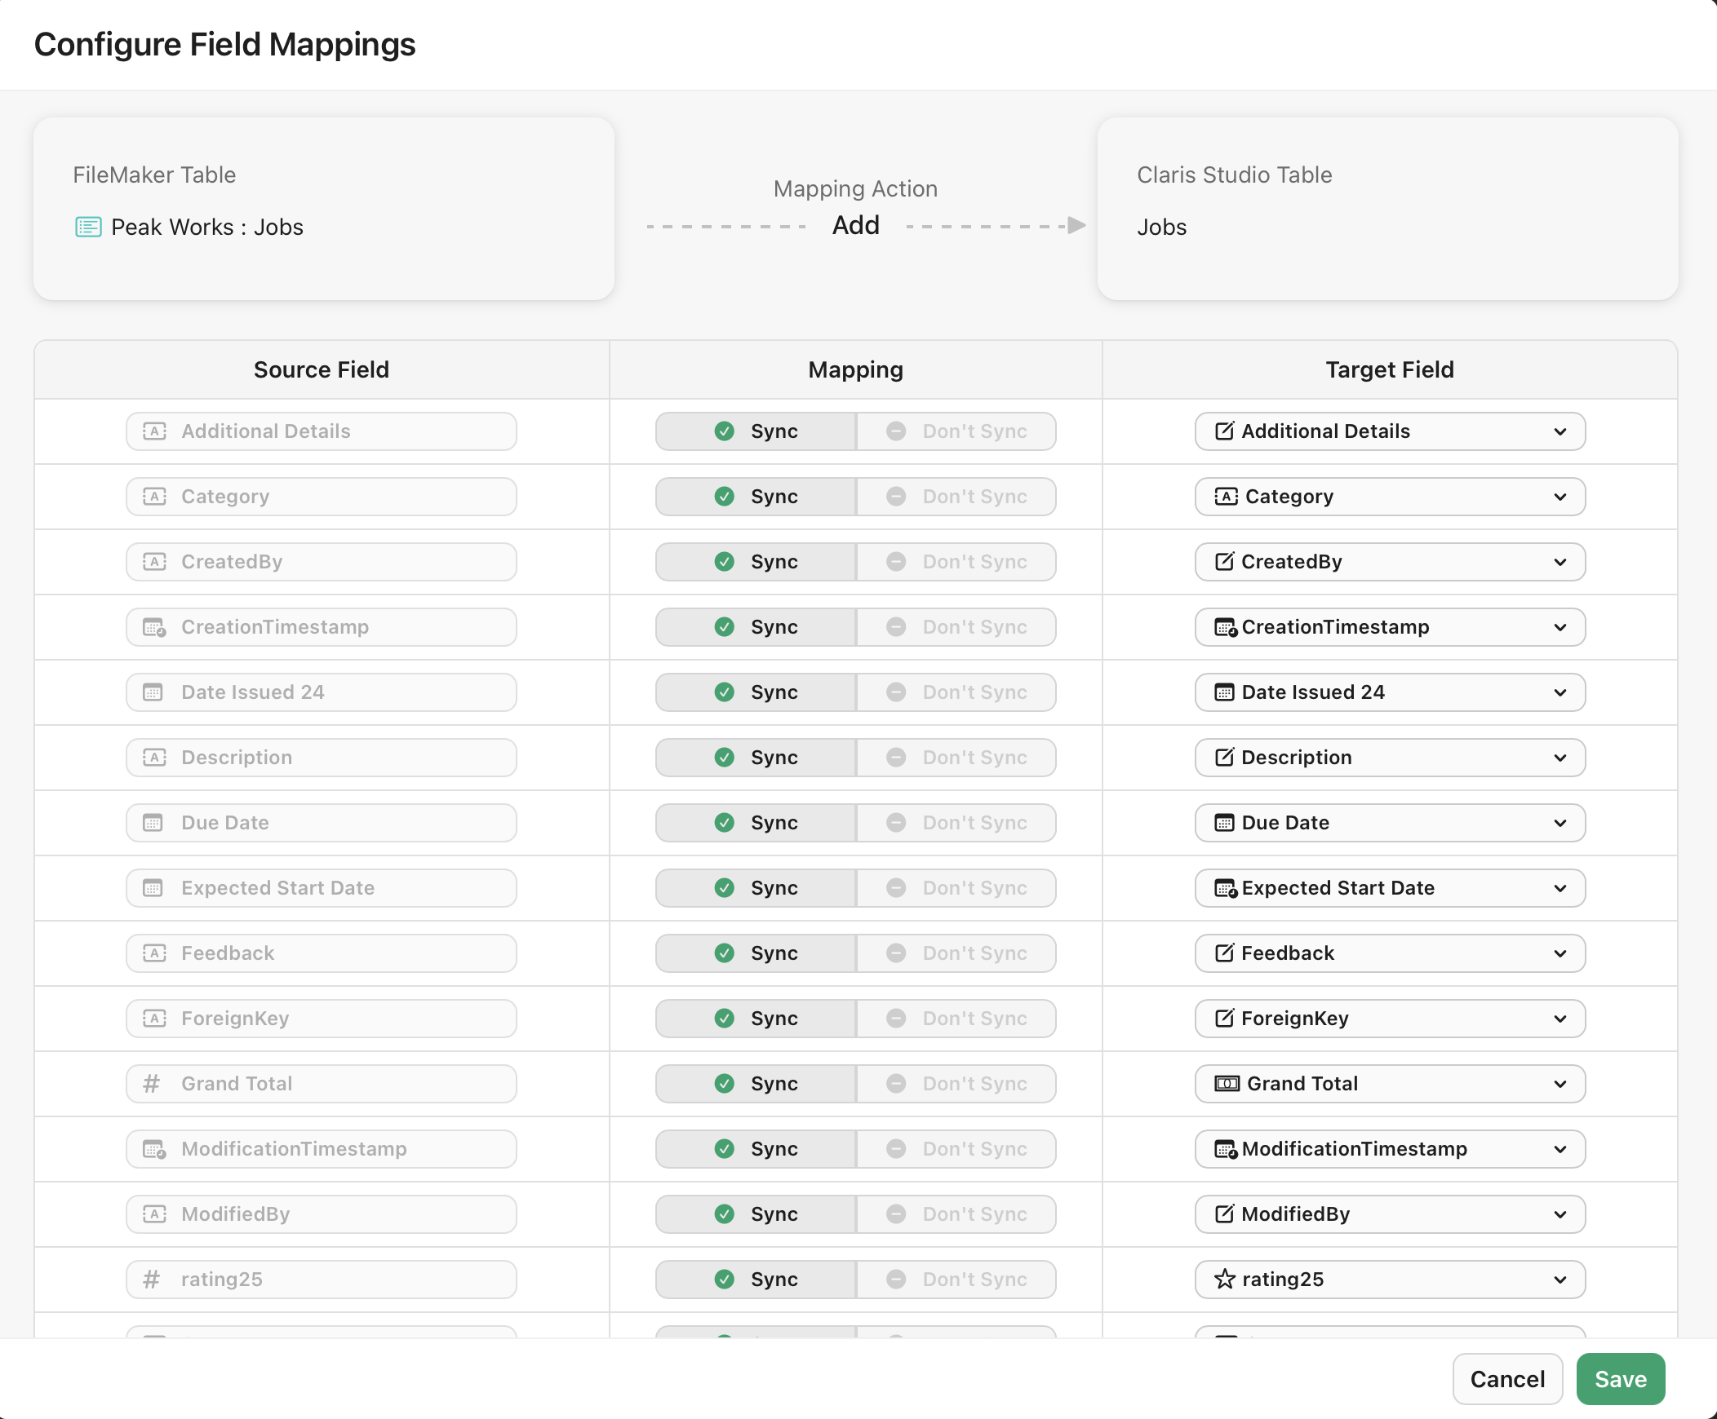
Task: Switch ModifiedBy mapping to Don't Sync
Action: (x=956, y=1214)
